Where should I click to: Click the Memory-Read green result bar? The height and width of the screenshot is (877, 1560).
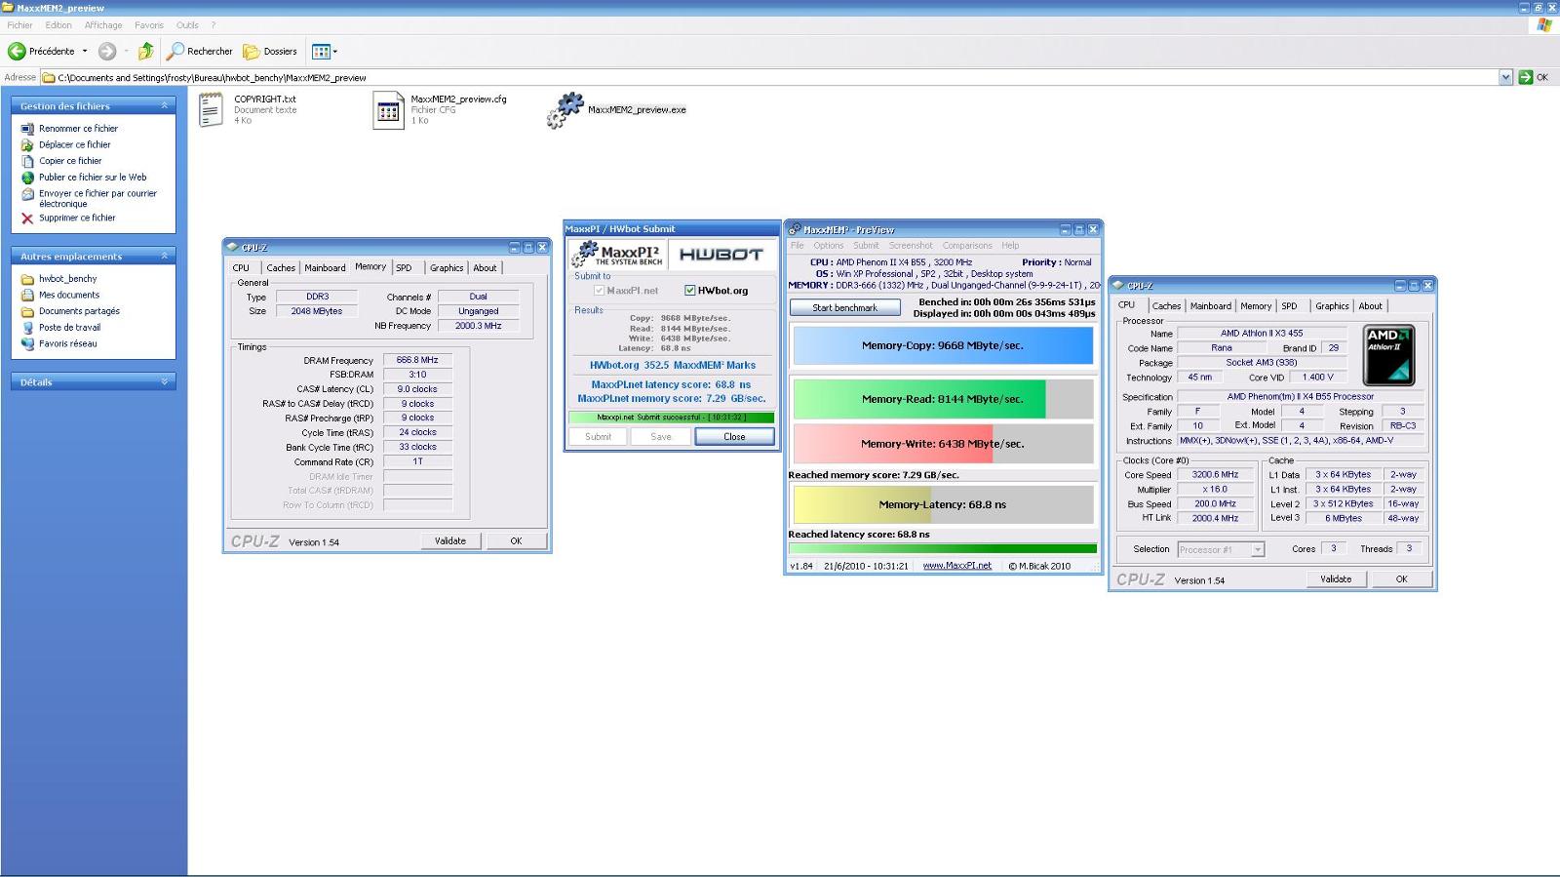(x=943, y=399)
